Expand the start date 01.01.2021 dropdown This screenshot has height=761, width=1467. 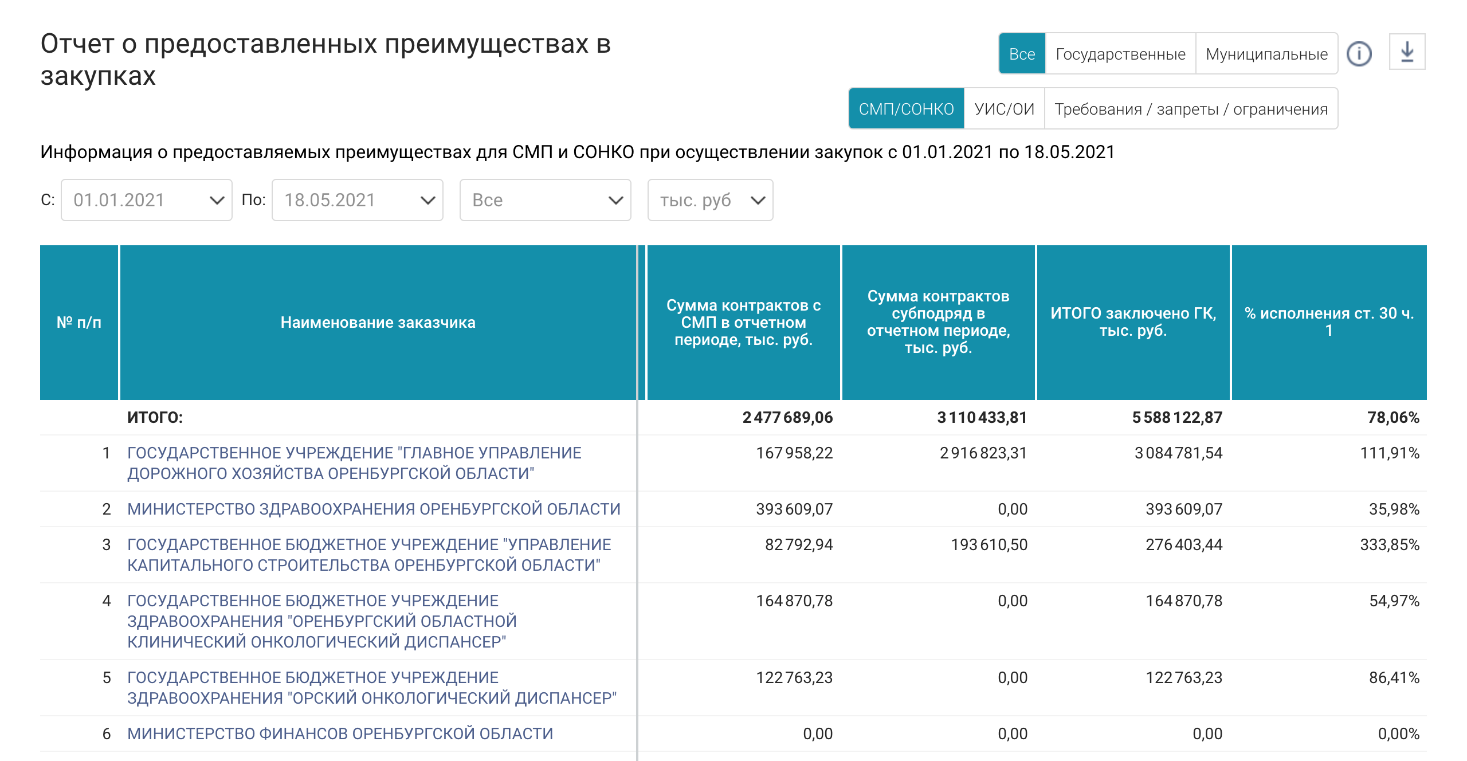point(147,200)
